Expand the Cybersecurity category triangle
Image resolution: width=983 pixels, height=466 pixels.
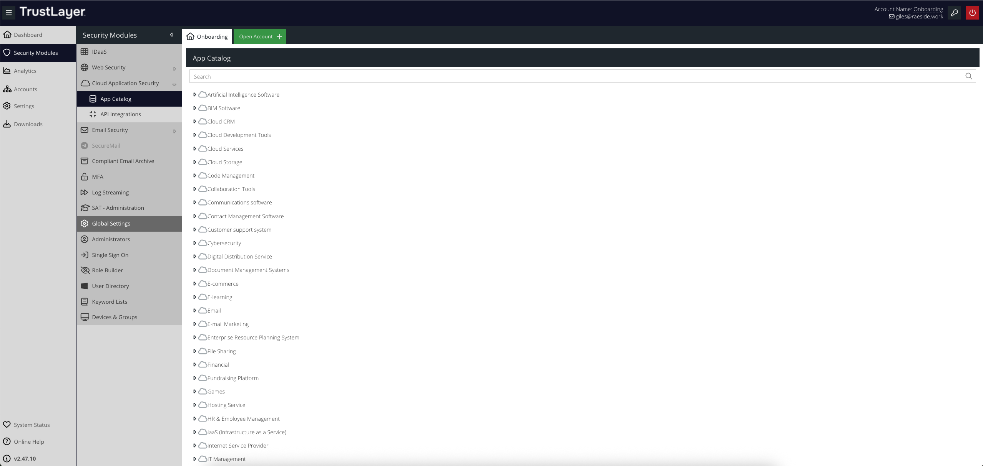pos(194,243)
